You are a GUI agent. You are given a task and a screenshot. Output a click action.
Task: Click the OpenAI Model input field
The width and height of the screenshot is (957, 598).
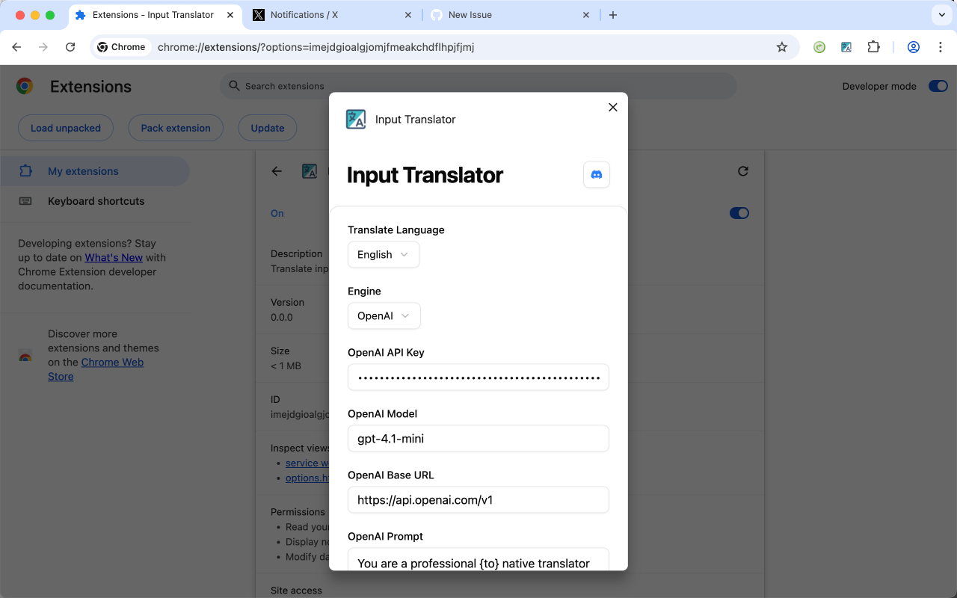coord(478,438)
